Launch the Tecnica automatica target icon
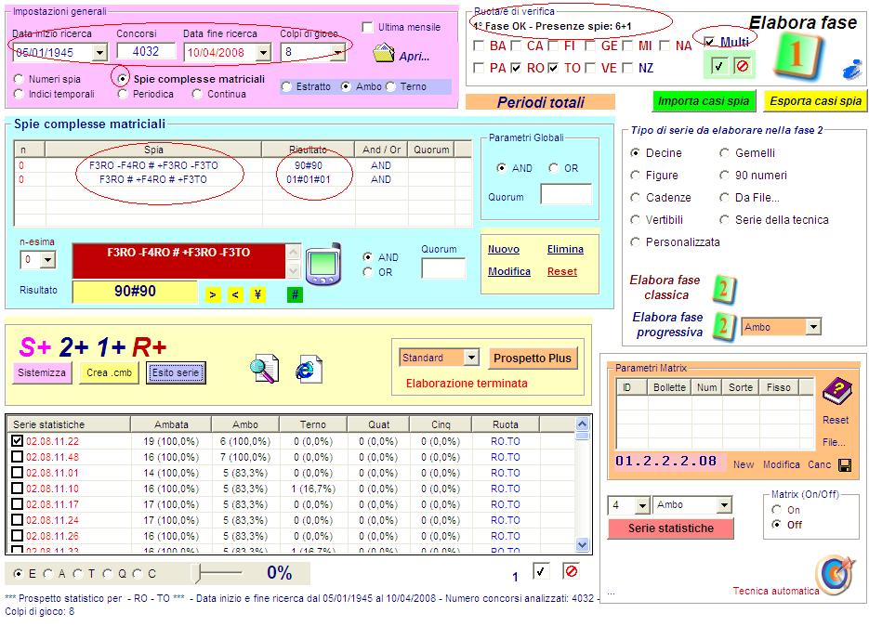Screen dimensions: 869x626 (833, 575)
